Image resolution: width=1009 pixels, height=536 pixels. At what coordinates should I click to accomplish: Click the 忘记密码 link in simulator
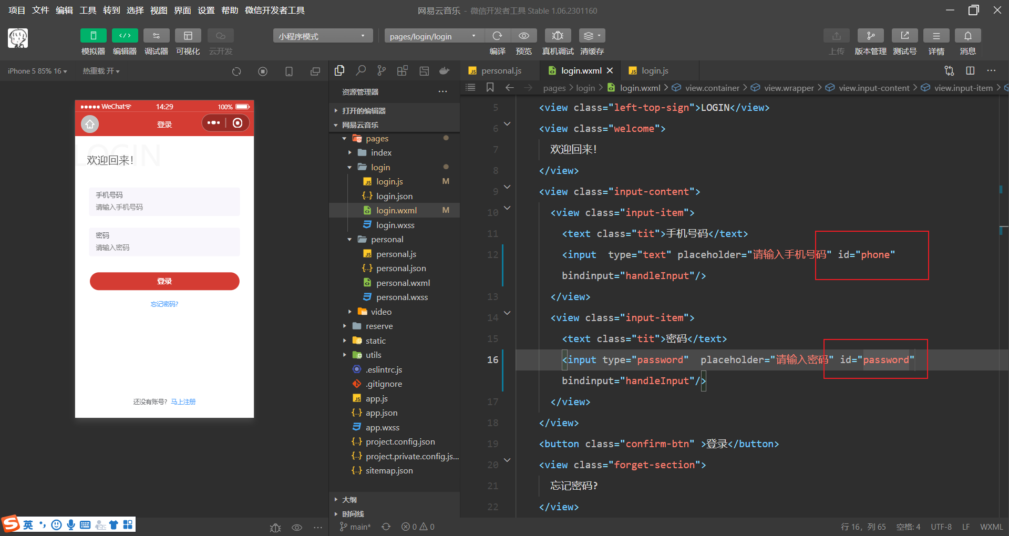coord(164,304)
